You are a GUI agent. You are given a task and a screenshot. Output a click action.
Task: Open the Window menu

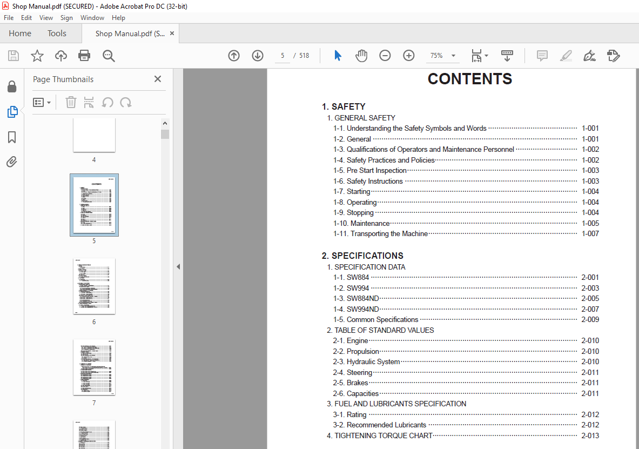pyautogui.click(x=92, y=17)
